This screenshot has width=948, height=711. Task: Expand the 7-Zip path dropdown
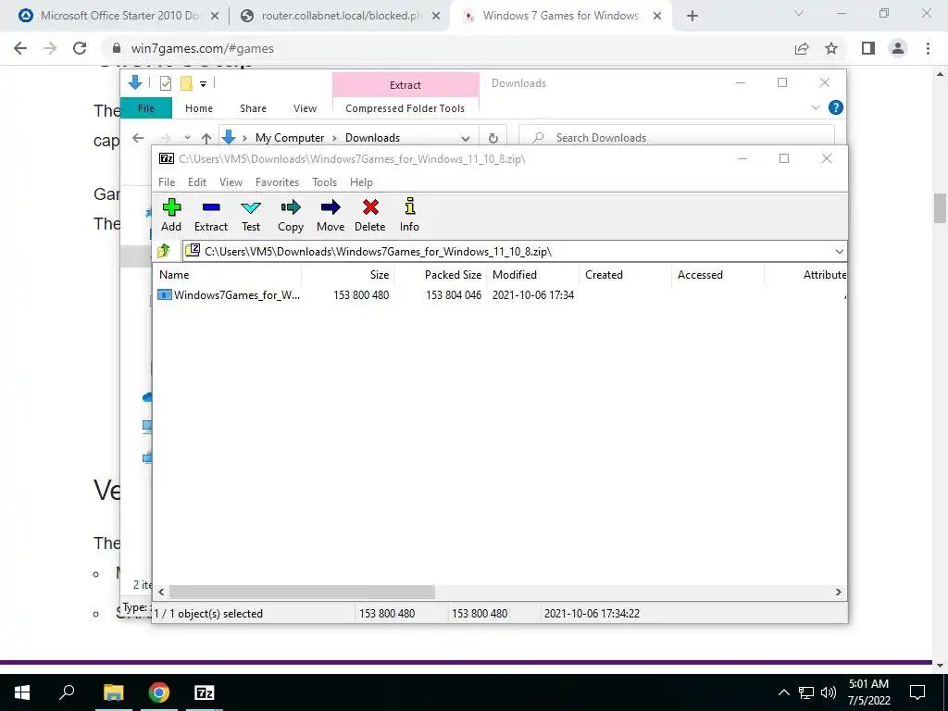(839, 252)
